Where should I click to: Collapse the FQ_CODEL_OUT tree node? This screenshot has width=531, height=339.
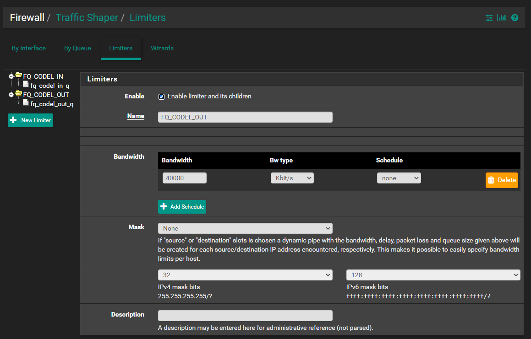[x=11, y=95]
